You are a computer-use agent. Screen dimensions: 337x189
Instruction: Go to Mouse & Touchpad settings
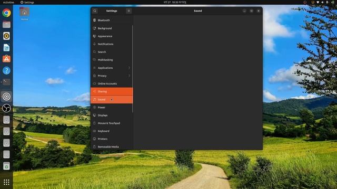112,123
